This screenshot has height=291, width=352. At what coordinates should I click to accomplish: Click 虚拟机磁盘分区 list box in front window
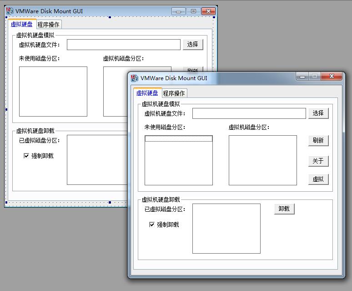(x=263, y=160)
